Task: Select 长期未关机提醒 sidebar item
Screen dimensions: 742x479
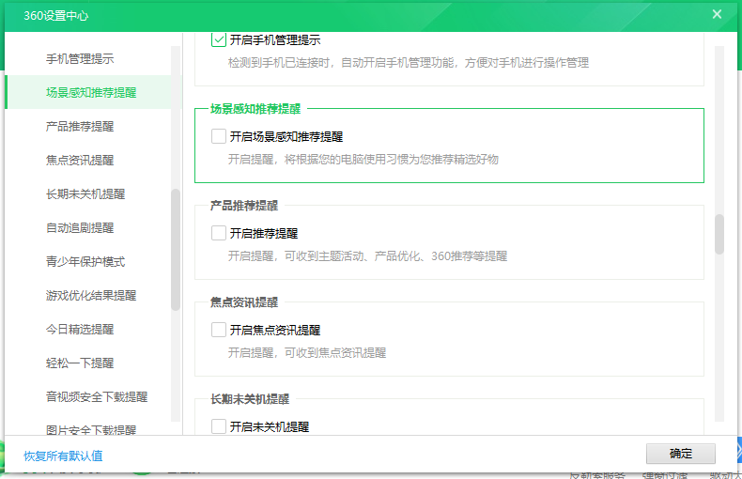Action: pyautogui.click(x=85, y=194)
